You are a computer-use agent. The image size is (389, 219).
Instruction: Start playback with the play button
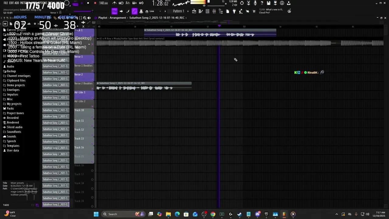pyautogui.click(x=82, y=3)
